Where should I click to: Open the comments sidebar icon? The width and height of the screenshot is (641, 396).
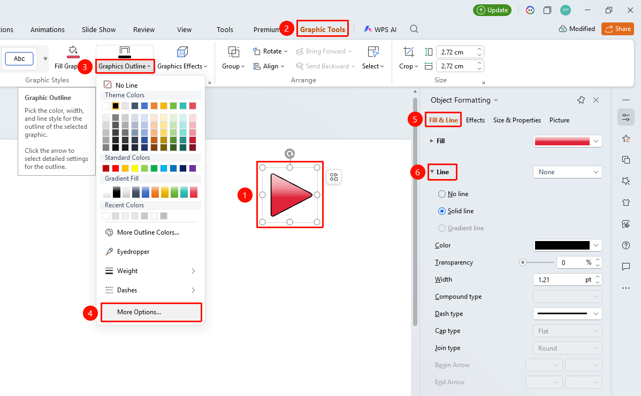(x=626, y=267)
